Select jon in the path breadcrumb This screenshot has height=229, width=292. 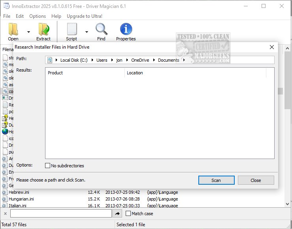119,60
